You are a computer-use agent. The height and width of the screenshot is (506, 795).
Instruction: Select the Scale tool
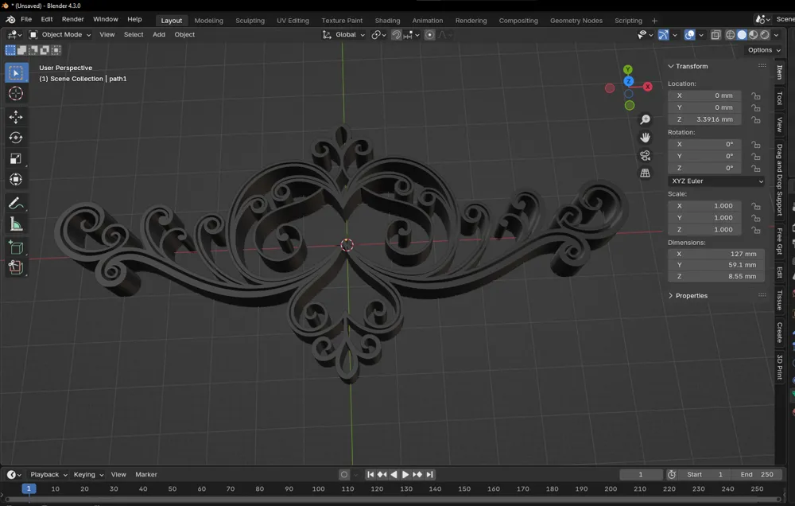tap(16, 158)
